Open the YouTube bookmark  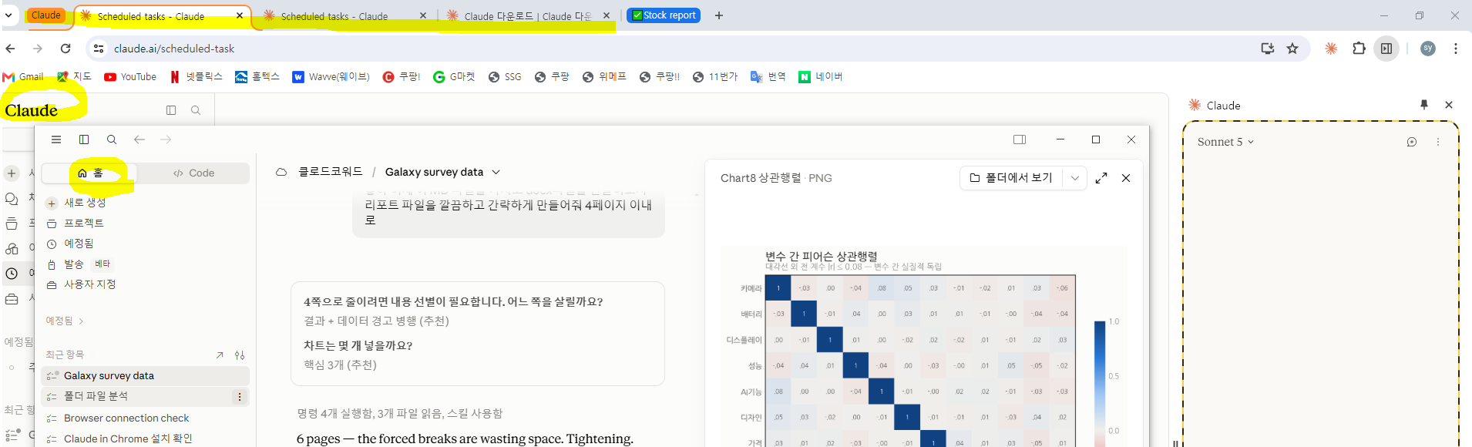point(130,77)
